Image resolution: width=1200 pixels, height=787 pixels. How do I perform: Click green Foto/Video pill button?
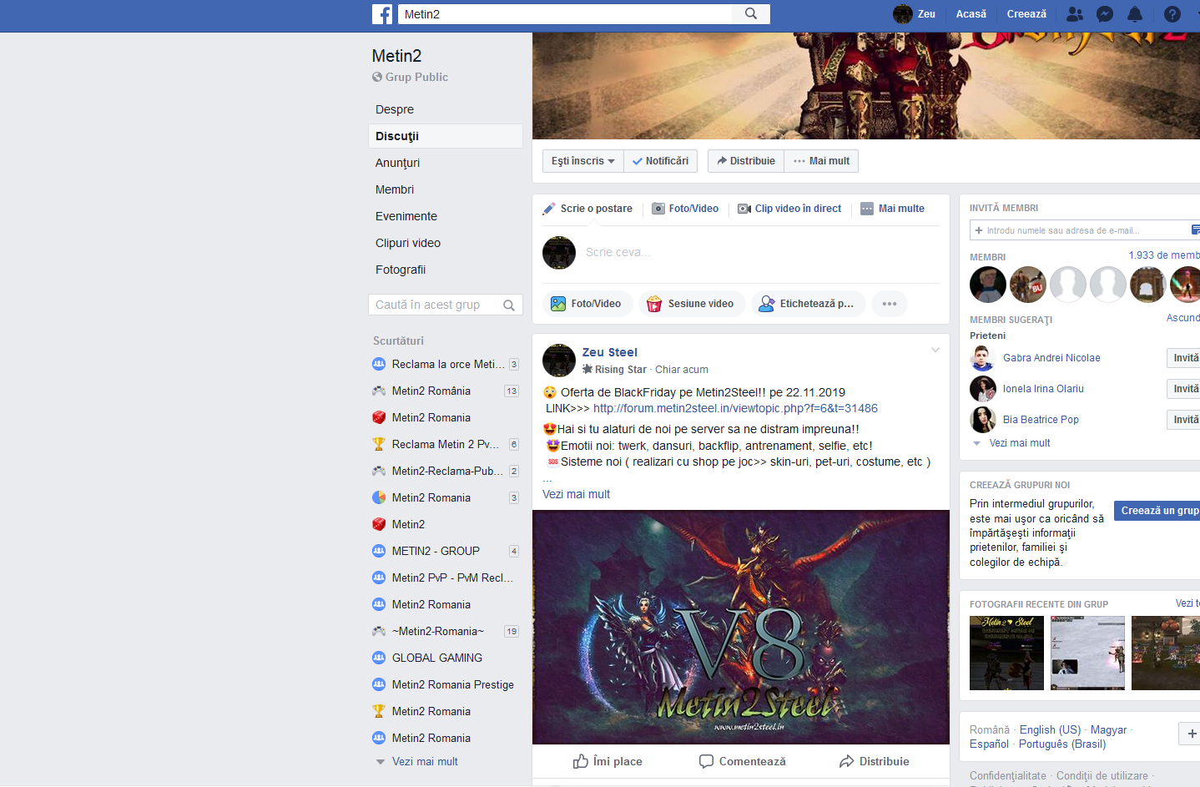tap(587, 304)
